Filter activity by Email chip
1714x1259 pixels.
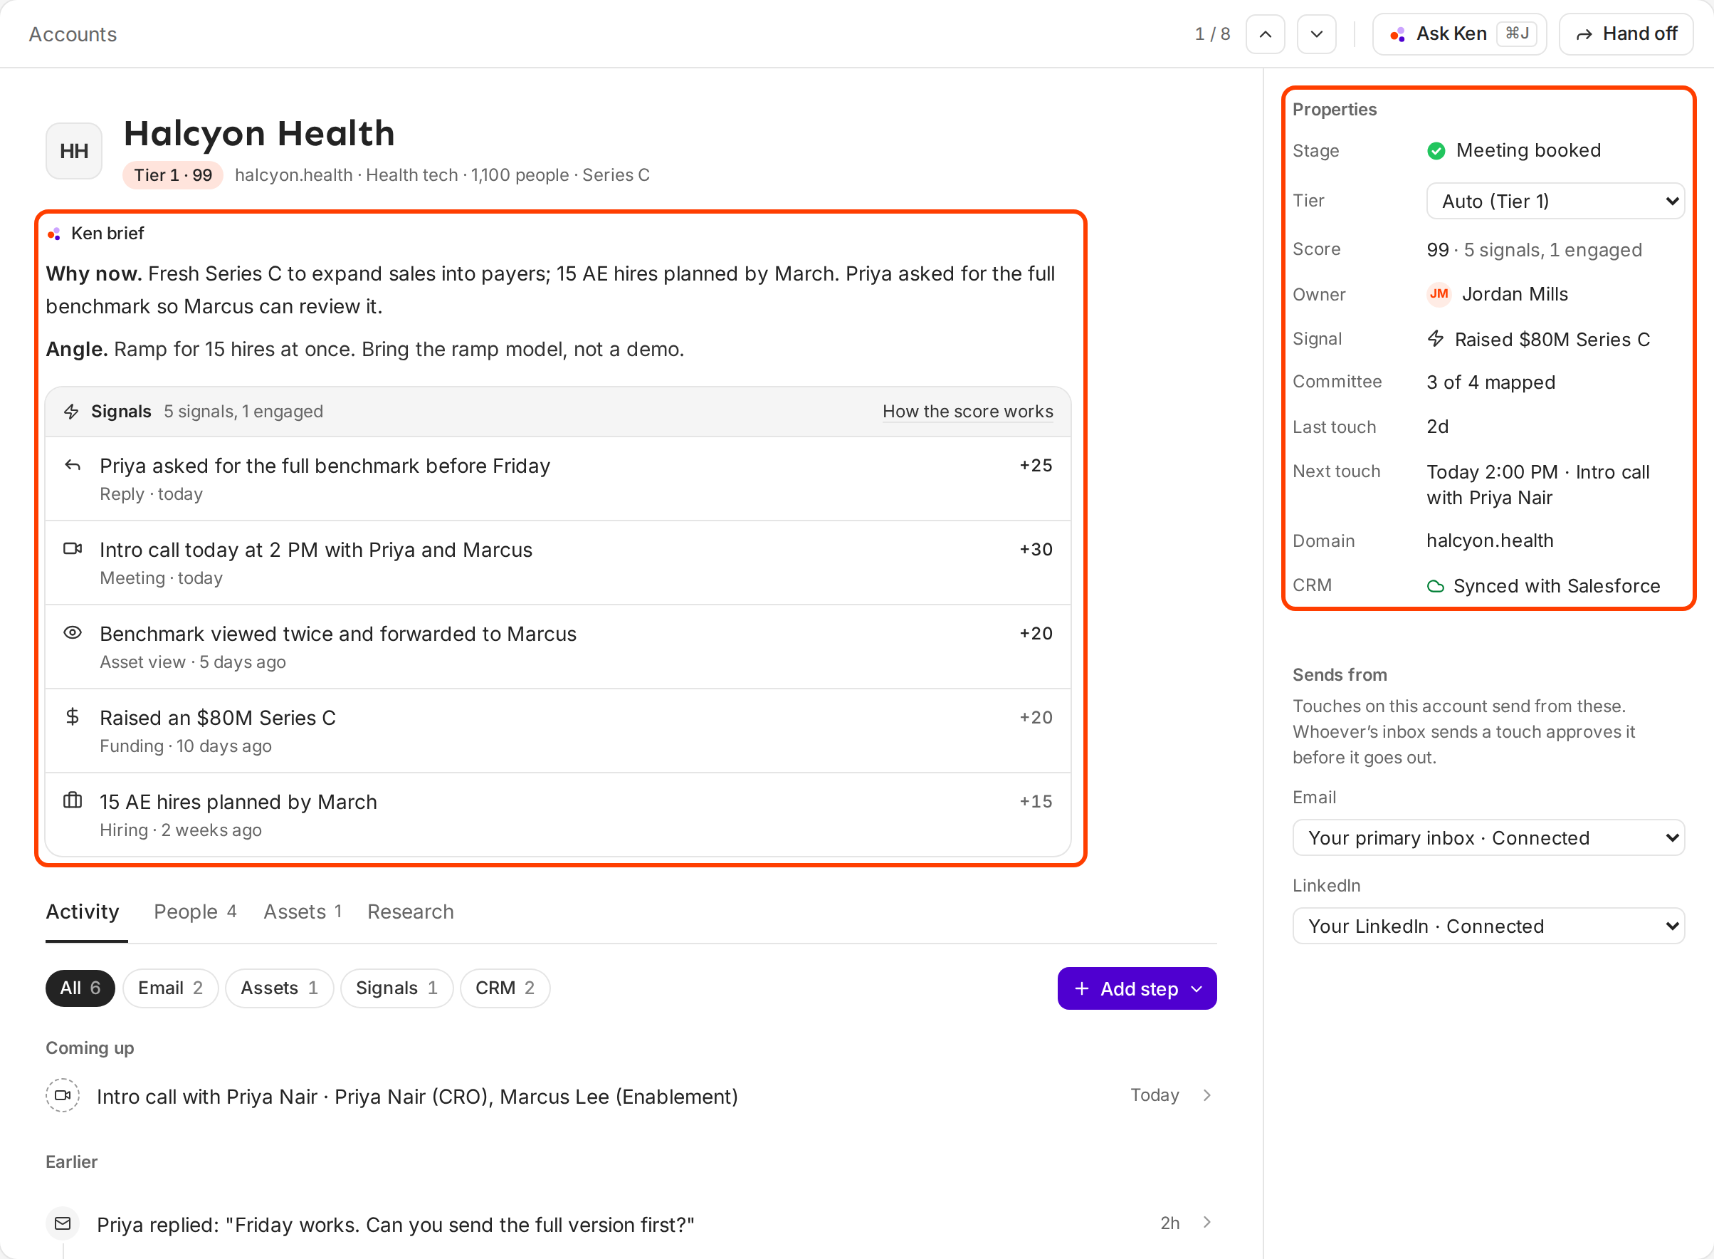pos(171,988)
